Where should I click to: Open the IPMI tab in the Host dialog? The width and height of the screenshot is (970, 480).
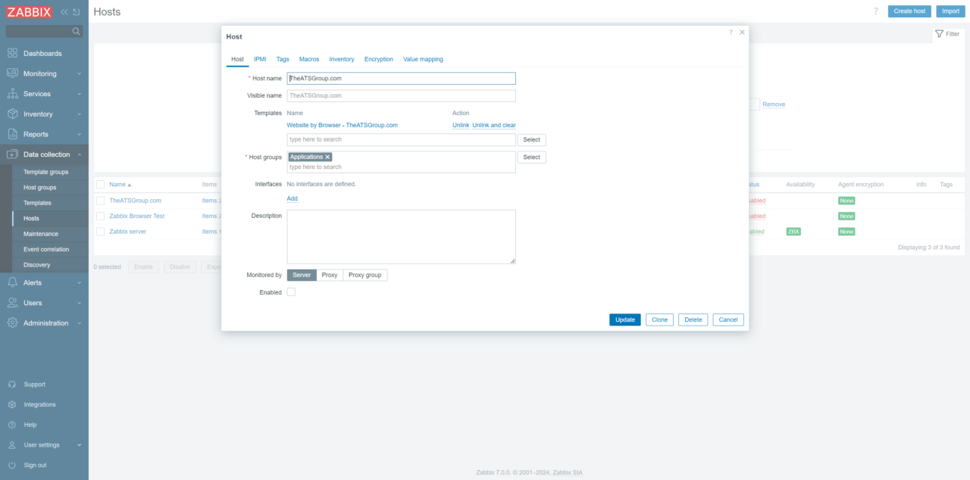260,59
